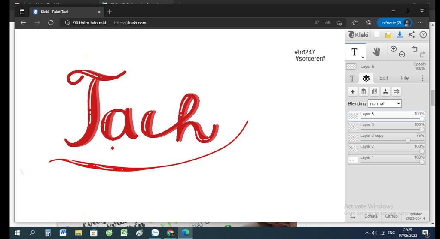This screenshot has height=239, width=440.
Task: Open Chrome from the taskbar
Action: (x=170, y=233)
